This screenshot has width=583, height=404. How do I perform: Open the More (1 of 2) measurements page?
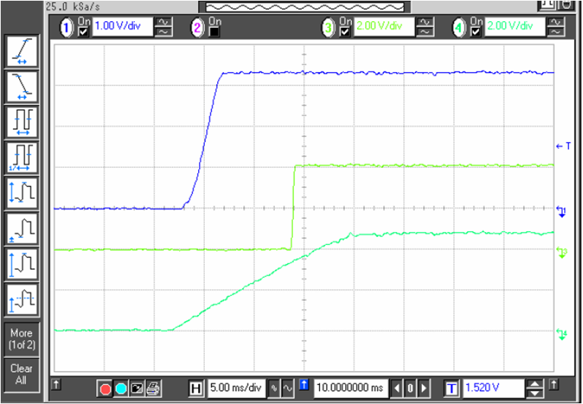pos(22,339)
